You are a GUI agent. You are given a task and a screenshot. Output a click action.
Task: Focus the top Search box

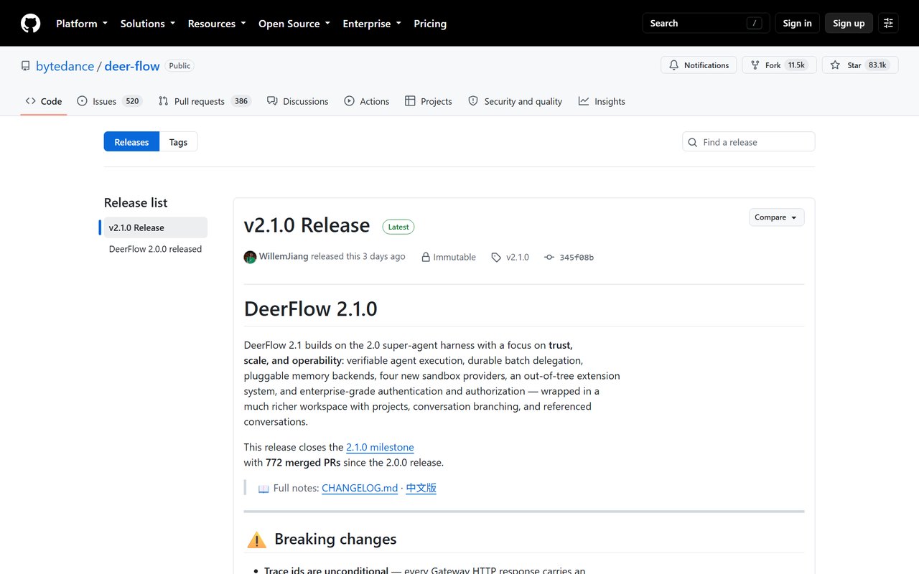coord(706,23)
